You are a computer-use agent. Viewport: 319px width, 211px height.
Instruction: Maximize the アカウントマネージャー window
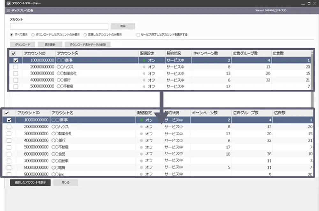pyautogui.click(x=309, y=4)
